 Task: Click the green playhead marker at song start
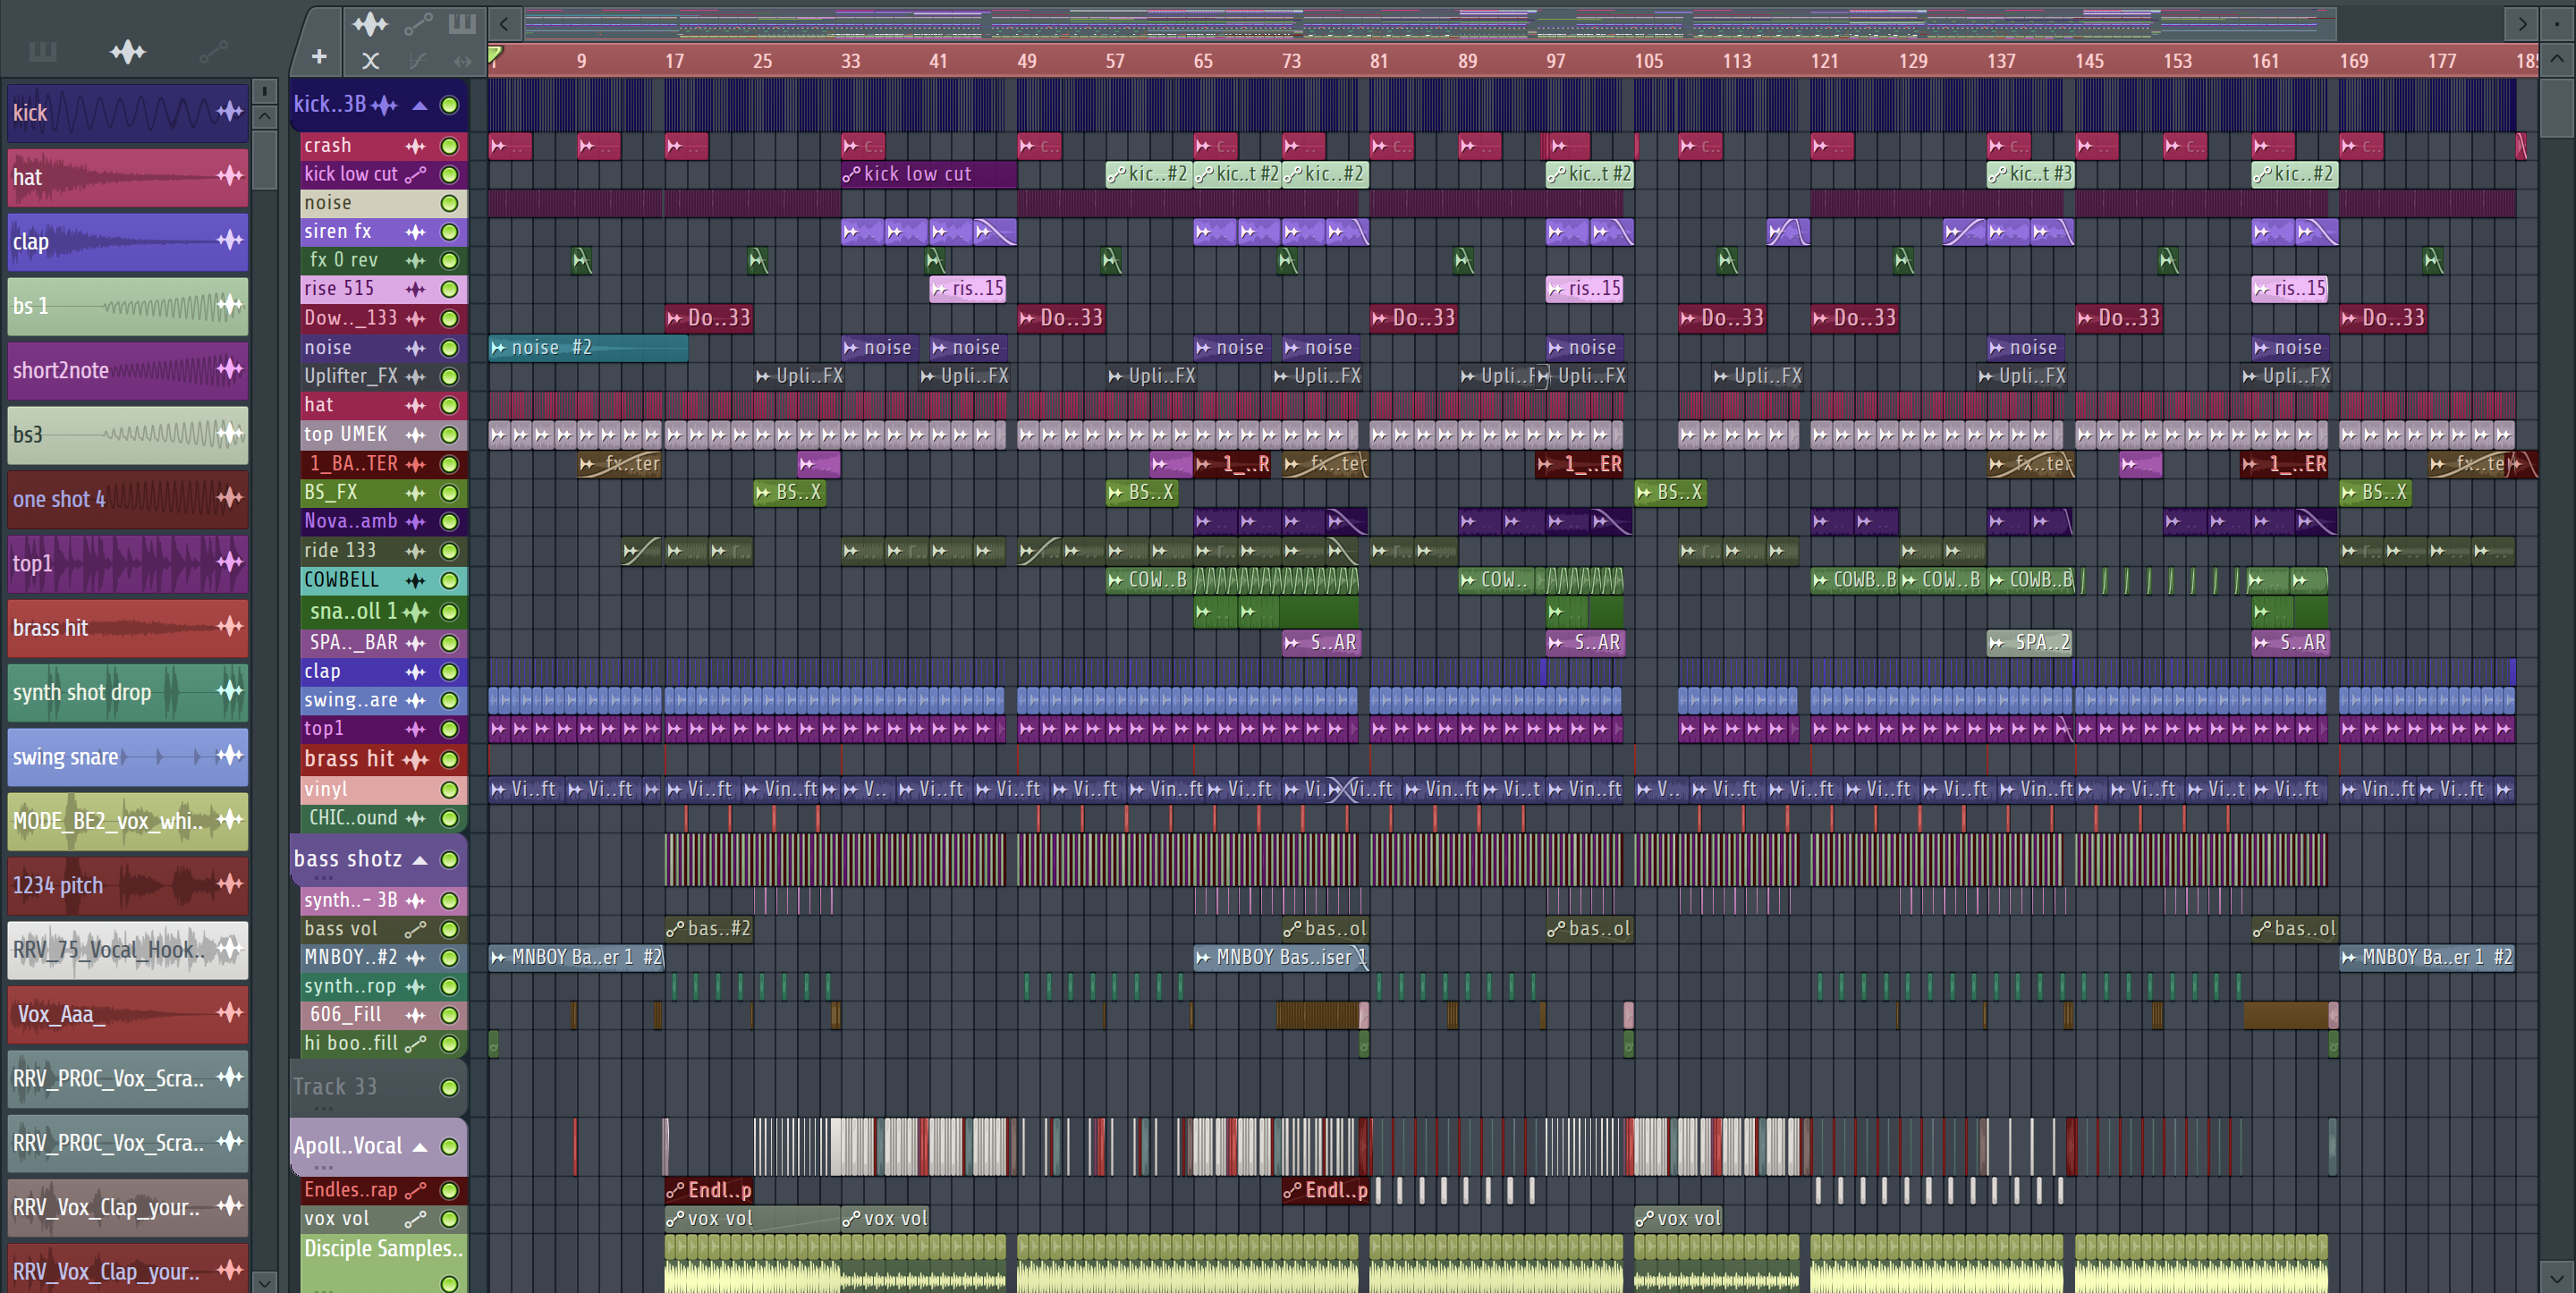(495, 55)
